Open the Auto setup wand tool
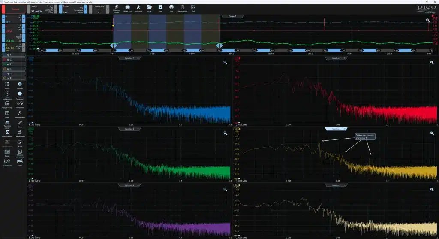The width and height of the screenshot is (439, 239). pyautogui.click(x=138, y=9)
